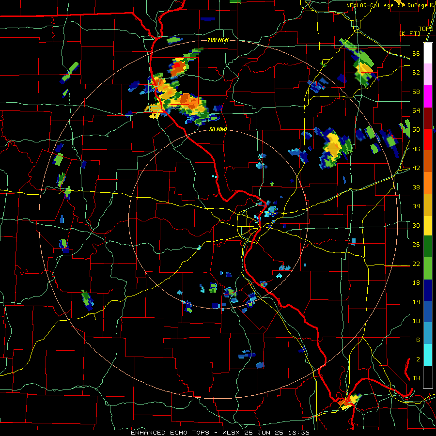This screenshot has width=436, height=436.
Task: Click the '26' value on the scale
Action: (x=416, y=245)
